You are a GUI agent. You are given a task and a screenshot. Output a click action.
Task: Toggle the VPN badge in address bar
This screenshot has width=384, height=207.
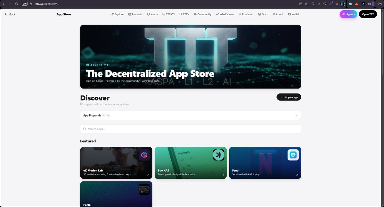pyautogui.click(x=24, y=4)
